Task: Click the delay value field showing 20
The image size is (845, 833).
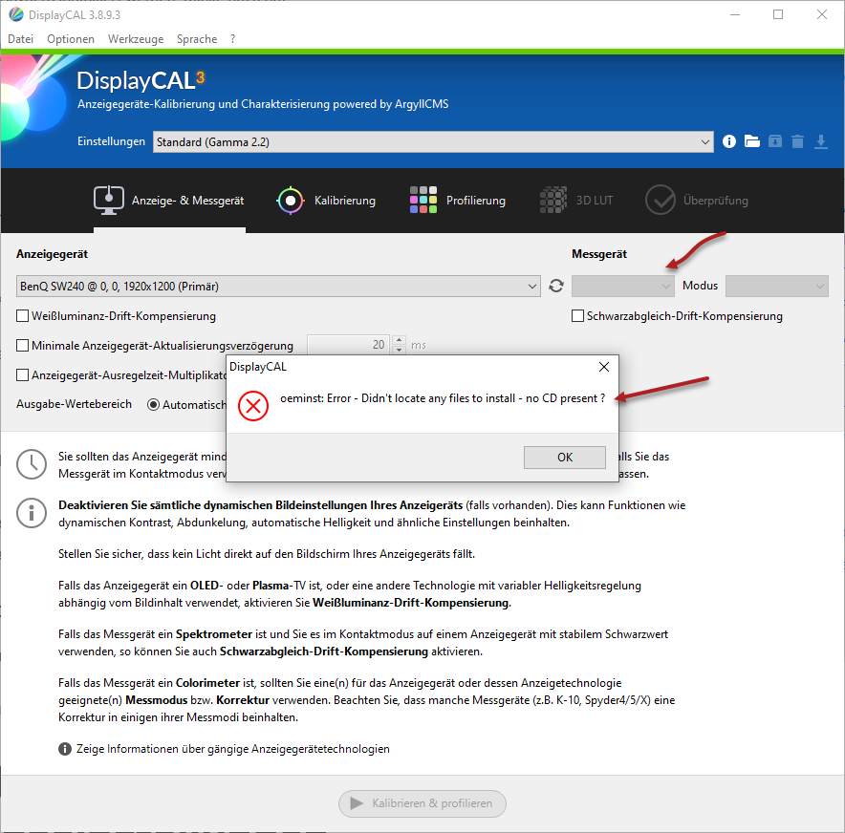Action: click(349, 345)
